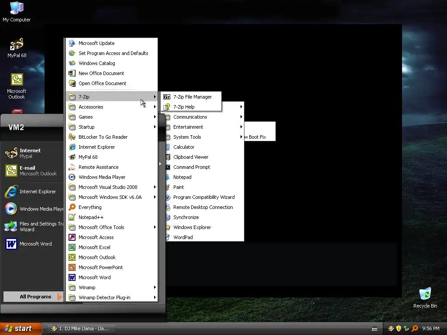Open Clipboard Viewer in Accessories
Screen dimensions: 447x335
pyautogui.click(x=205, y=157)
